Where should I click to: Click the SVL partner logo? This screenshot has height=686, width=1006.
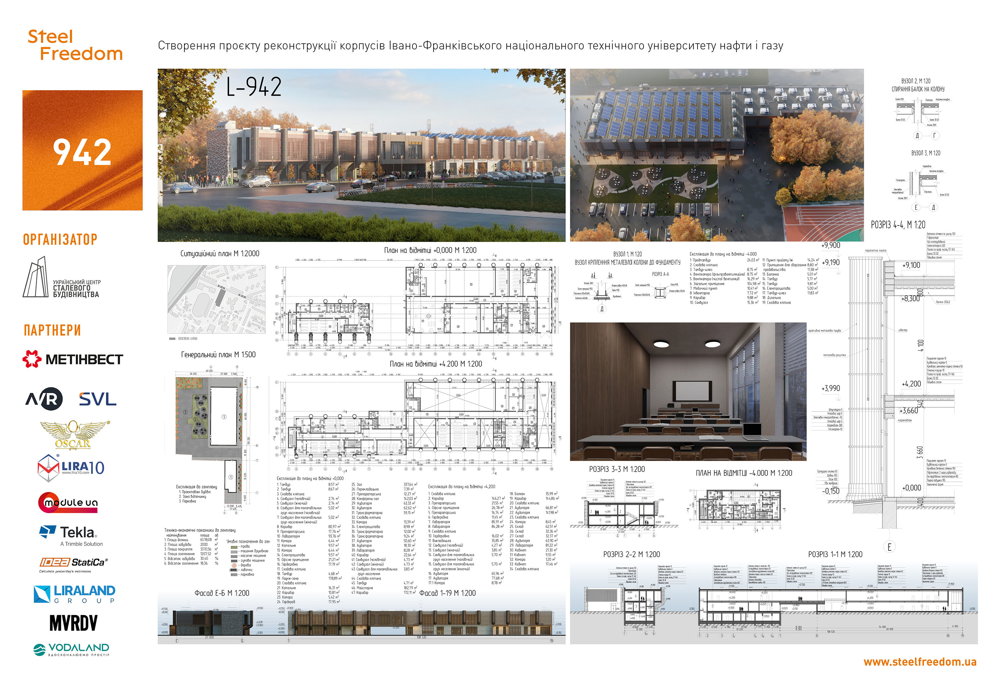pyautogui.click(x=98, y=399)
